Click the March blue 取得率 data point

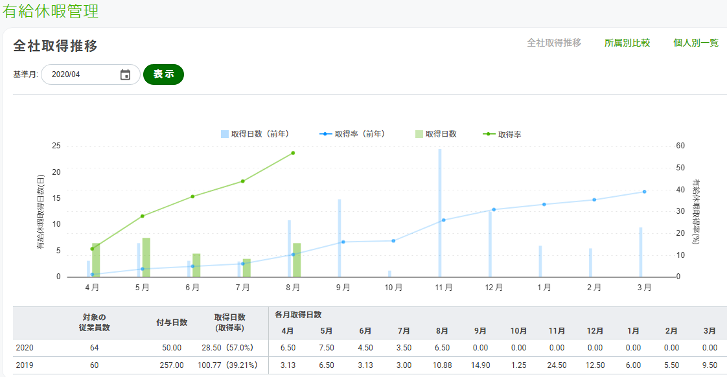(645, 192)
